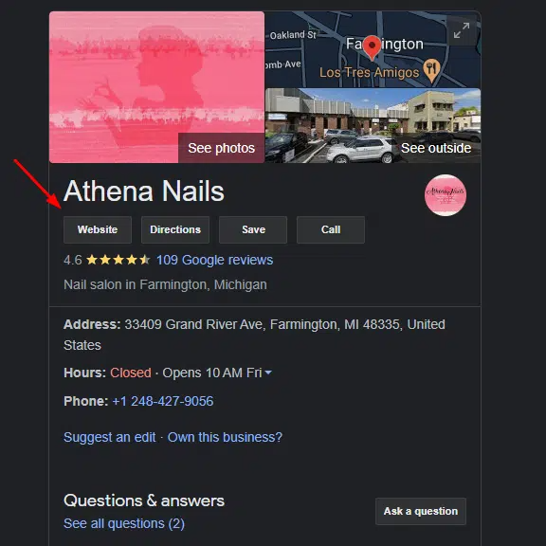View See all questions (2)
546x546 pixels.
pos(124,523)
